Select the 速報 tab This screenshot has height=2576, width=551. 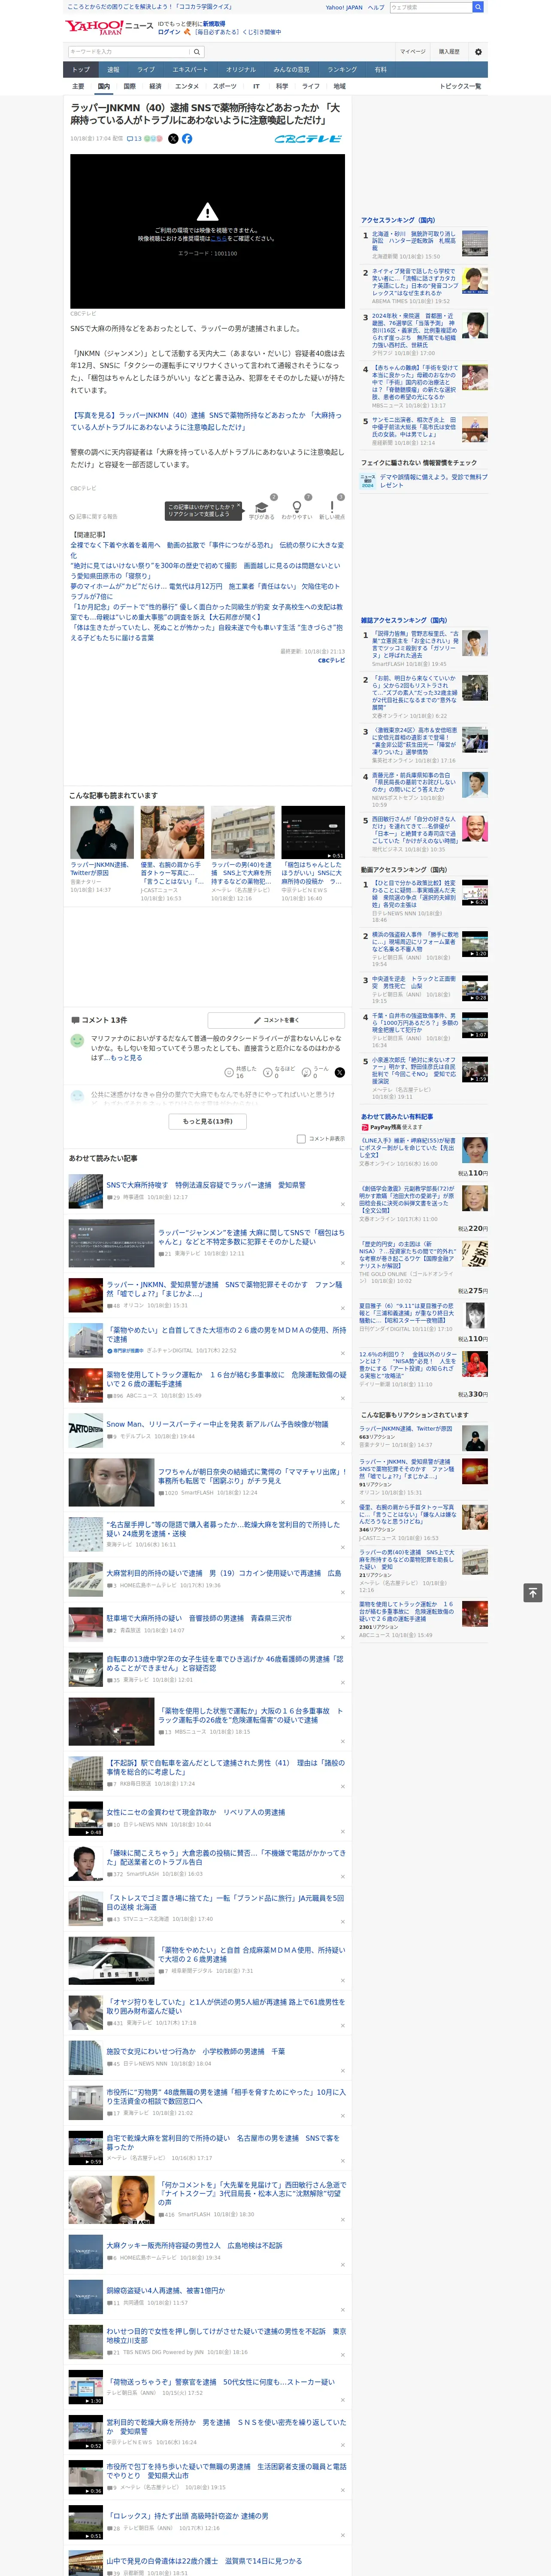point(113,70)
